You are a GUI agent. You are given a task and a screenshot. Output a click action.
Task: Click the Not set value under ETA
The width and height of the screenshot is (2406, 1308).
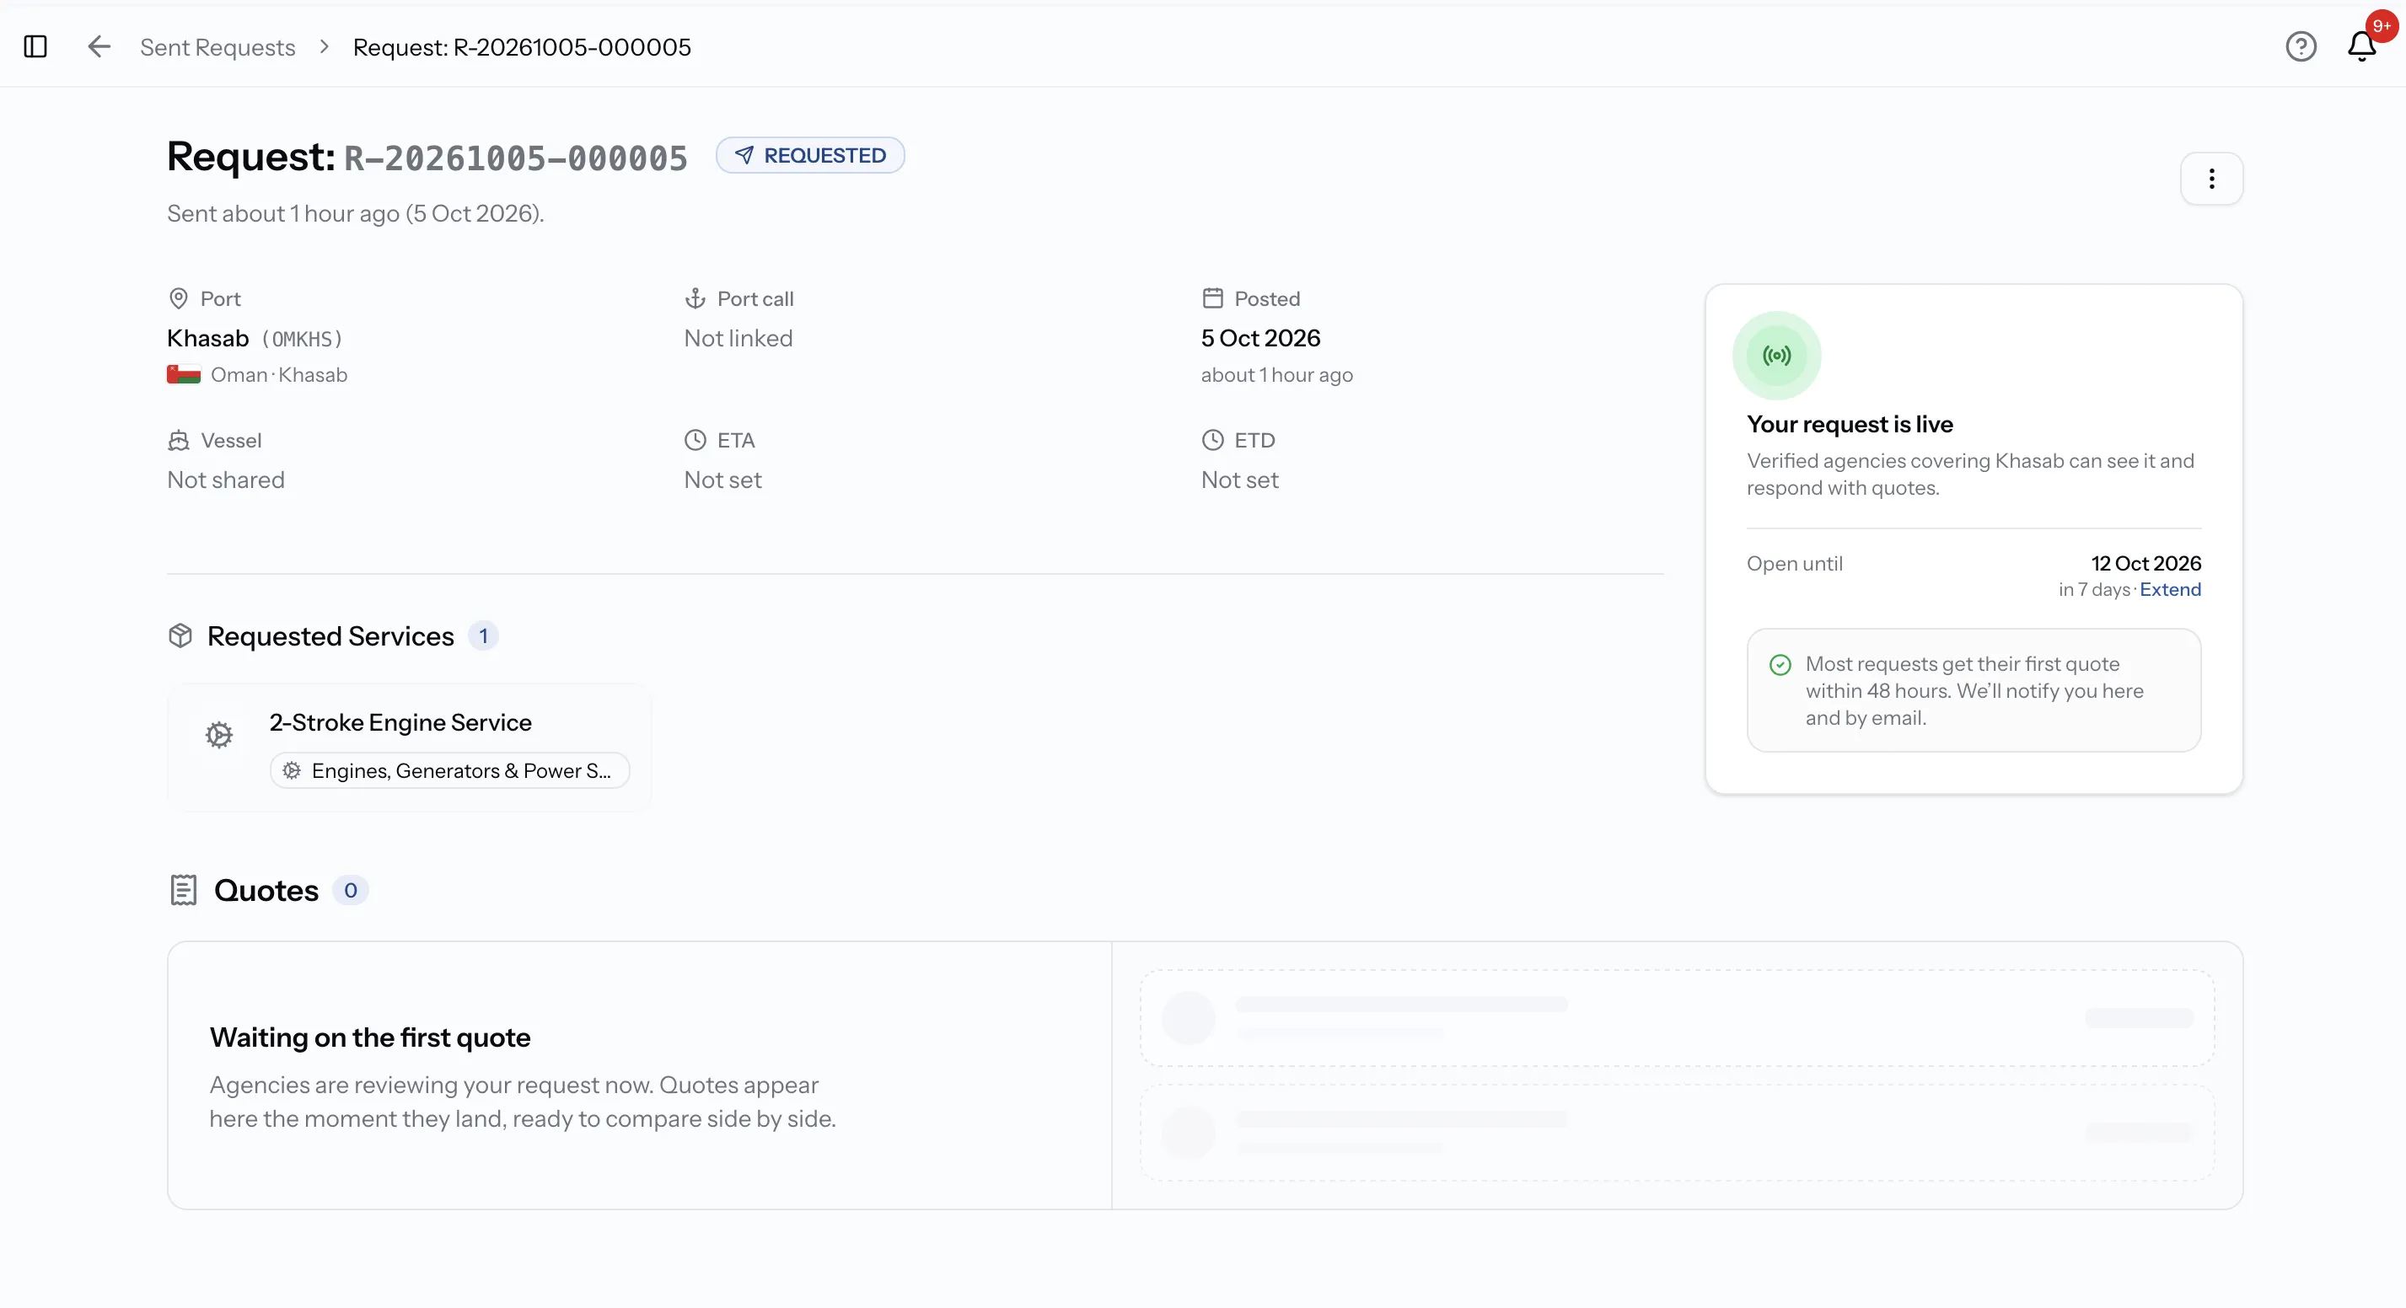[723, 480]
